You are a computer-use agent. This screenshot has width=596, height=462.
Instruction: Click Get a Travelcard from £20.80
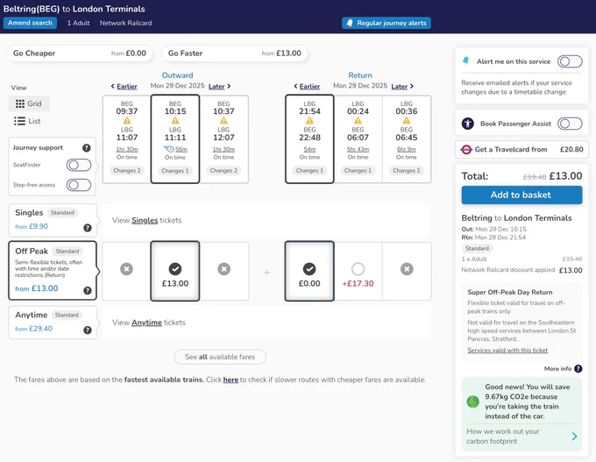[521, 149]
